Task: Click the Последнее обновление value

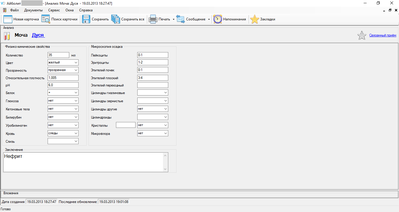Action: point(114,202)
